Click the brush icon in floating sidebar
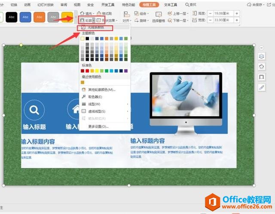Screen dimensions: 275x214 pos(262,87)
